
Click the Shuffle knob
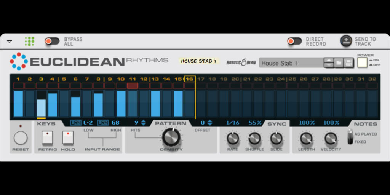[255, 138]
